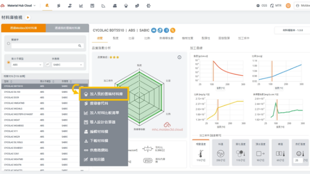Choose 導入設計估算器 from context menu
Screen dimensions: 310x174
coord(104,122)
